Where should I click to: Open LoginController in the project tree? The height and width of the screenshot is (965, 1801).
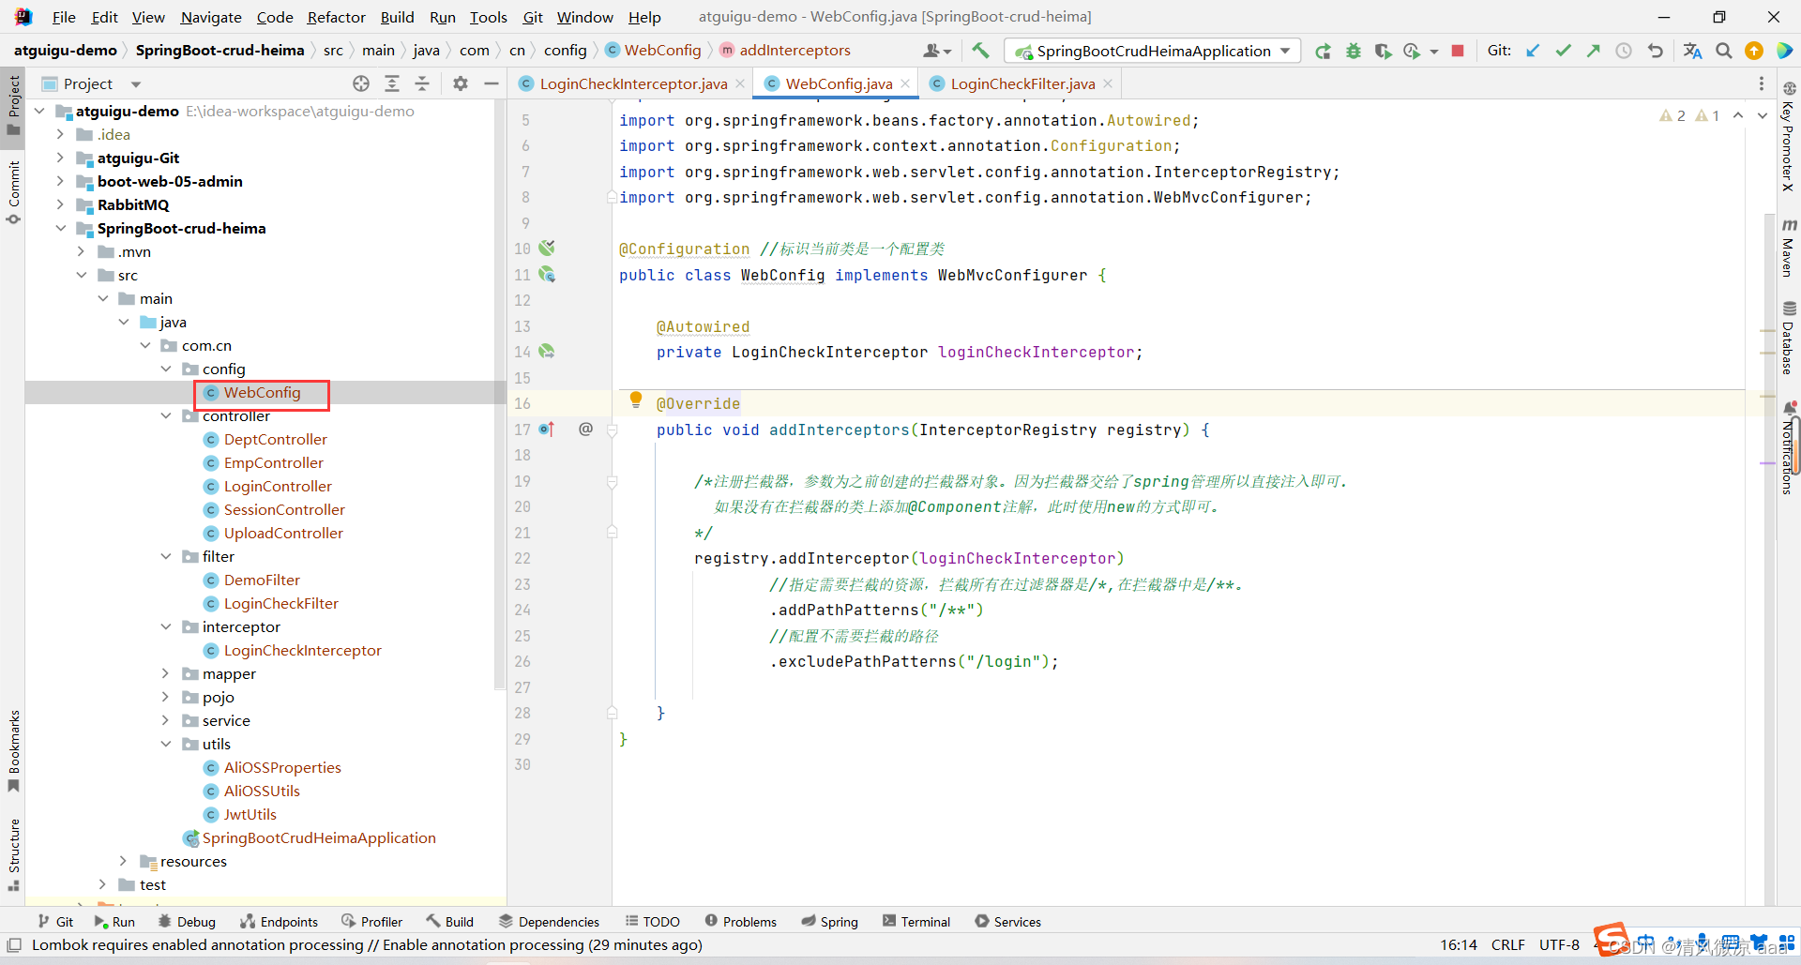click(278, 486)
